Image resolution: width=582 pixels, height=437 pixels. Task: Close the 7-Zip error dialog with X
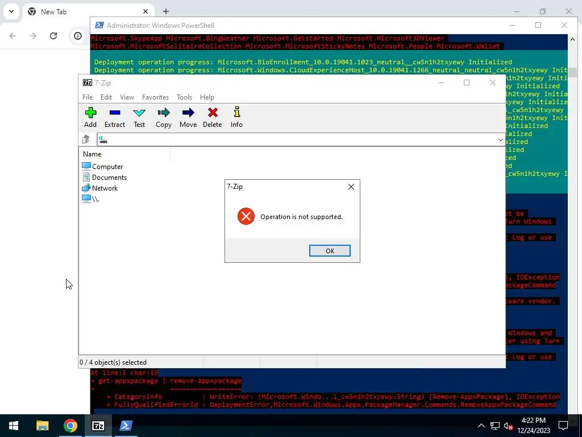(351, 187)
